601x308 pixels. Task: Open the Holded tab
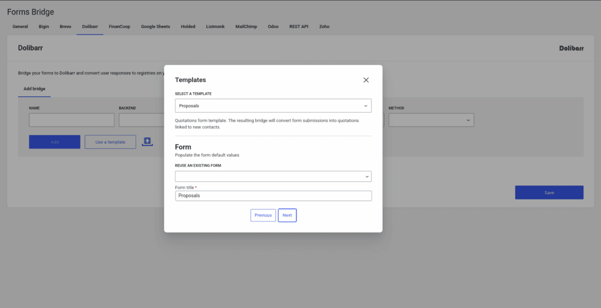click(x=188, y=26)
